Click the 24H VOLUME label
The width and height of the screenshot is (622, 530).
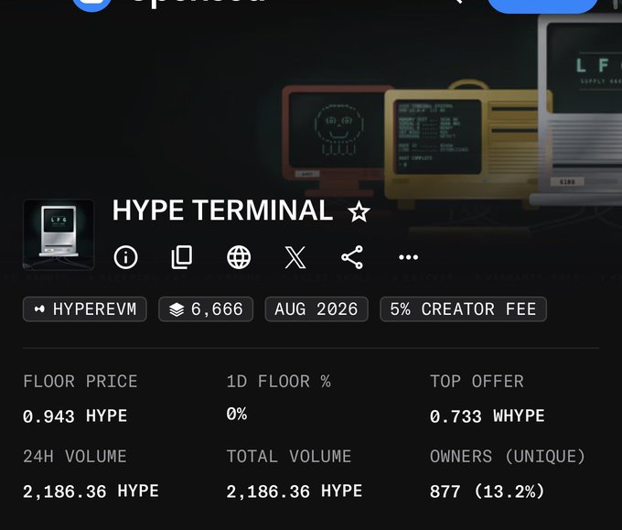coord(75,457)
